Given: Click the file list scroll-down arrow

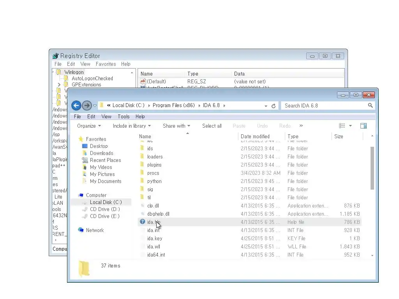Looking at the screenshot, I should coord(372,255).
